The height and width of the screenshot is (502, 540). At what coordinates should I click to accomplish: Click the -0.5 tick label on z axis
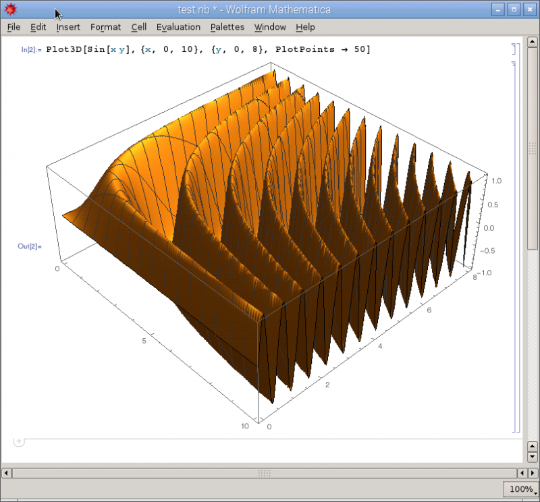(487, 250)
